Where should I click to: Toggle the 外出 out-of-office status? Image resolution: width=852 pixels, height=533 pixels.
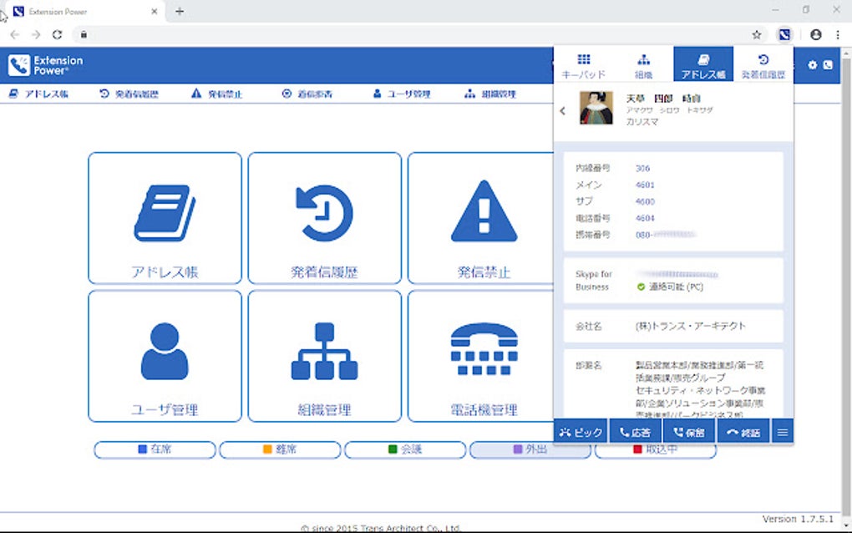(x=530, y=449)
